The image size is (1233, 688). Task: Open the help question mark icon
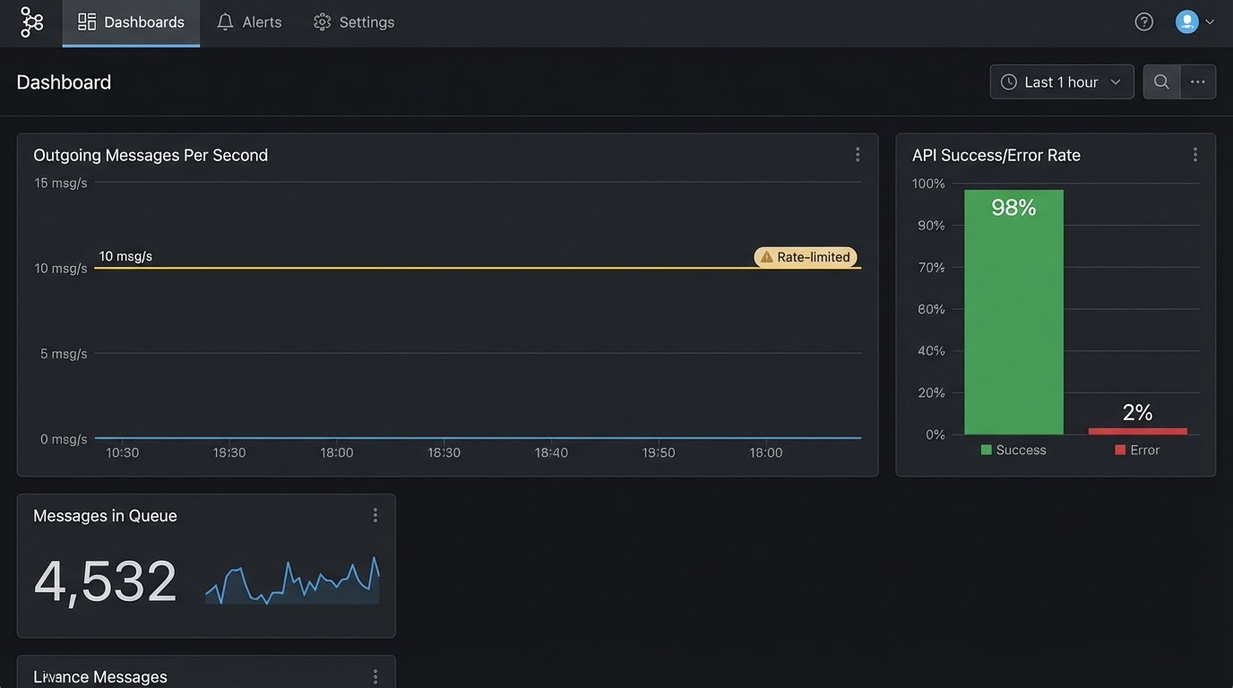pos(1144,22)
